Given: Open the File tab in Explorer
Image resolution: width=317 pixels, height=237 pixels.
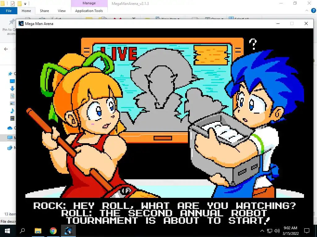Looking at the screenshot, I should tap(8, 11).
